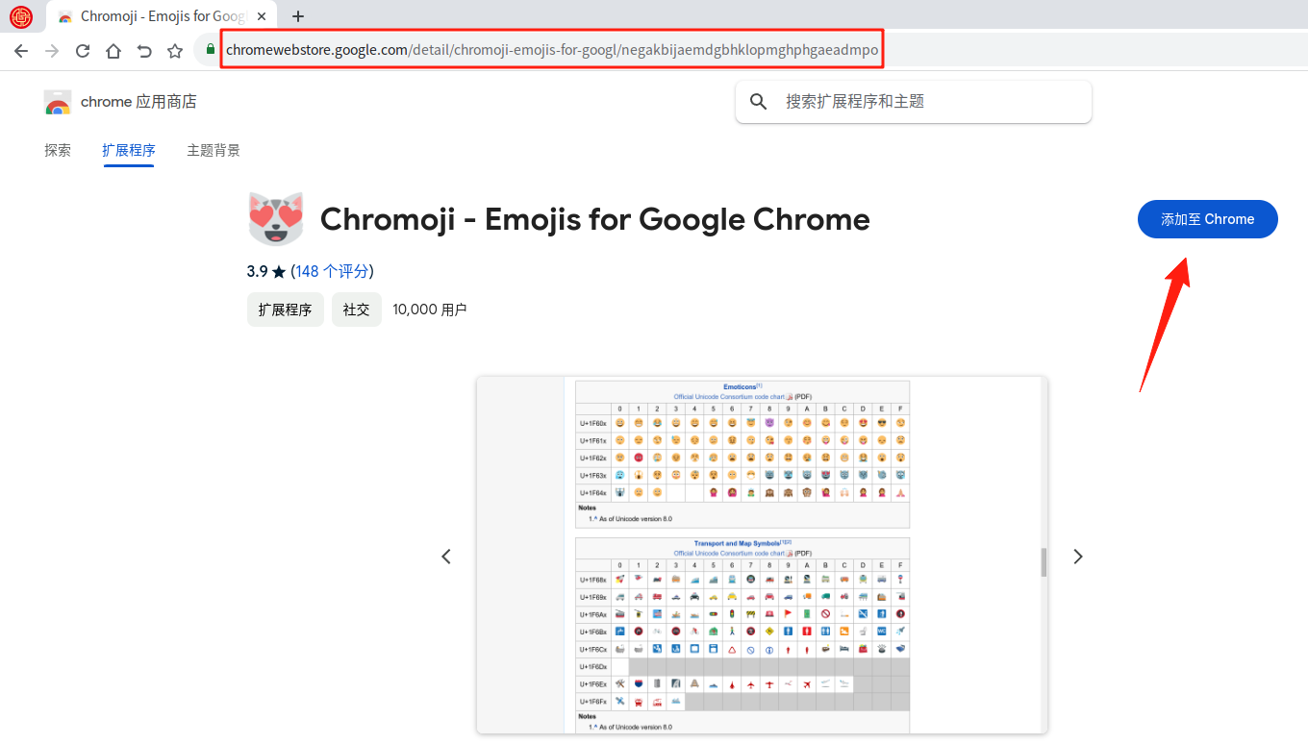Viewport: 1308px width, 744px height.
Task: Open the 148 个评分 ratings link
Action: (x=332, y=271)
